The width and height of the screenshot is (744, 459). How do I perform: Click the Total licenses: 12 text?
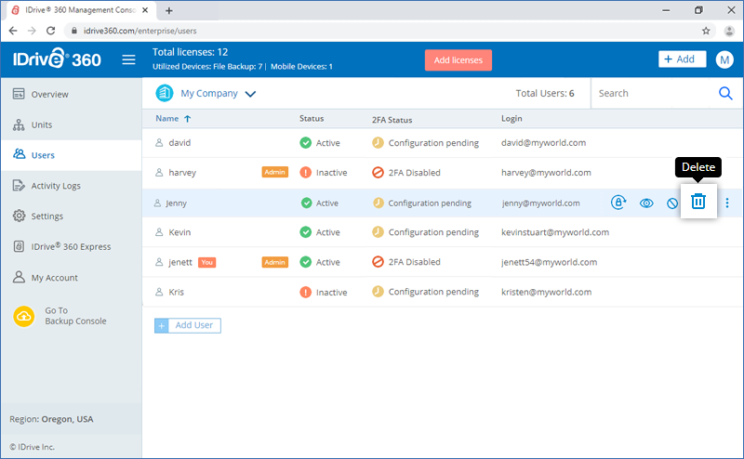point(190,52)
